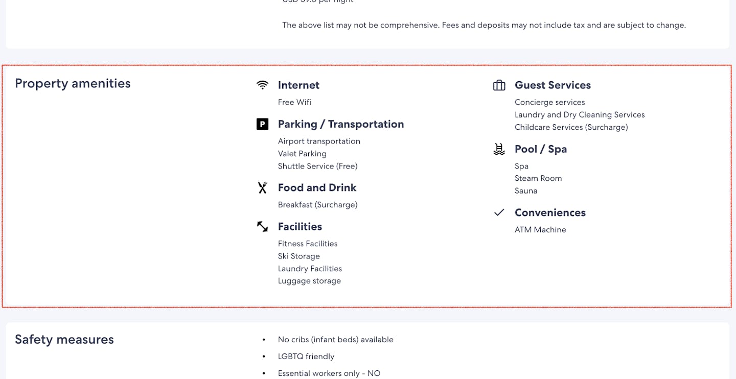Image resolution: width=736 pixels, height=379 pixels.
Task: Click the Free Wifi amenity text
Action: pyautogui.click(x=294, y=102)
